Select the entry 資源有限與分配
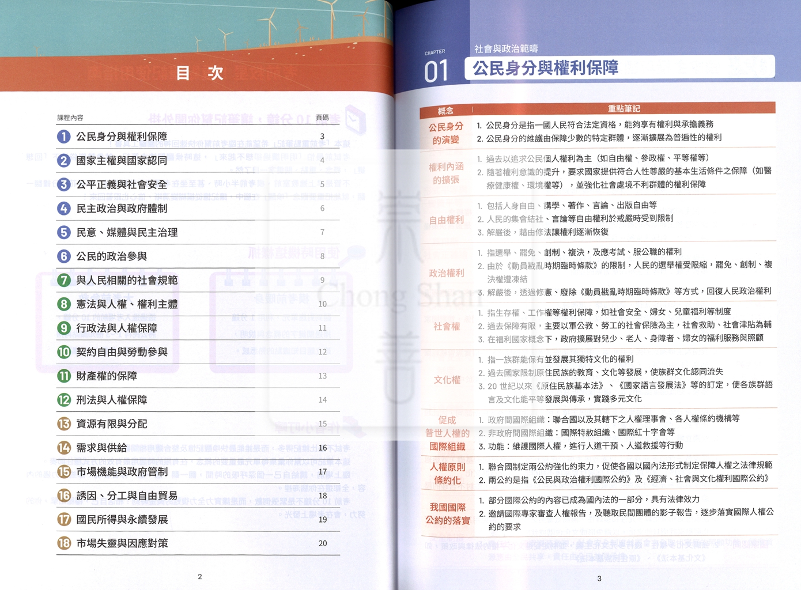Screen dimensions: 801x590 (112, 424)
